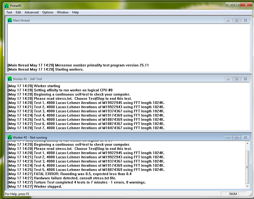Click Worker #2 Test 4 M19174369 line

[86, 165]
